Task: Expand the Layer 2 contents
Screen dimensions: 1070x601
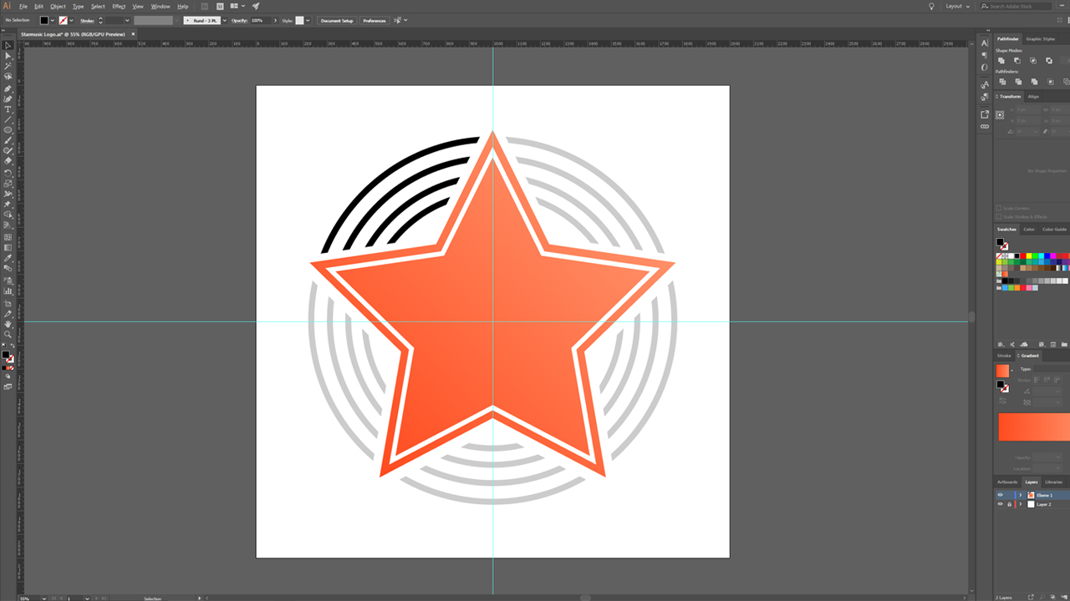Action: (x=1021, y=504)
